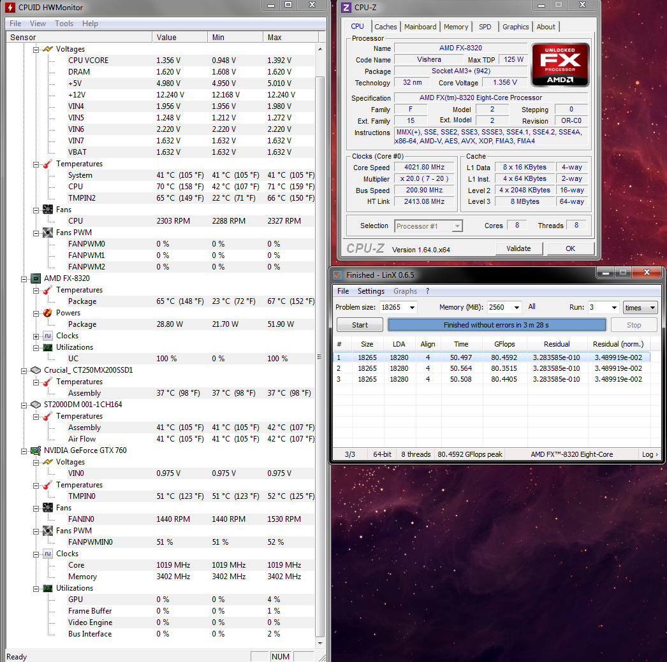Open the LinX File menu
The image size is (667, 662).
pos(343,291)
